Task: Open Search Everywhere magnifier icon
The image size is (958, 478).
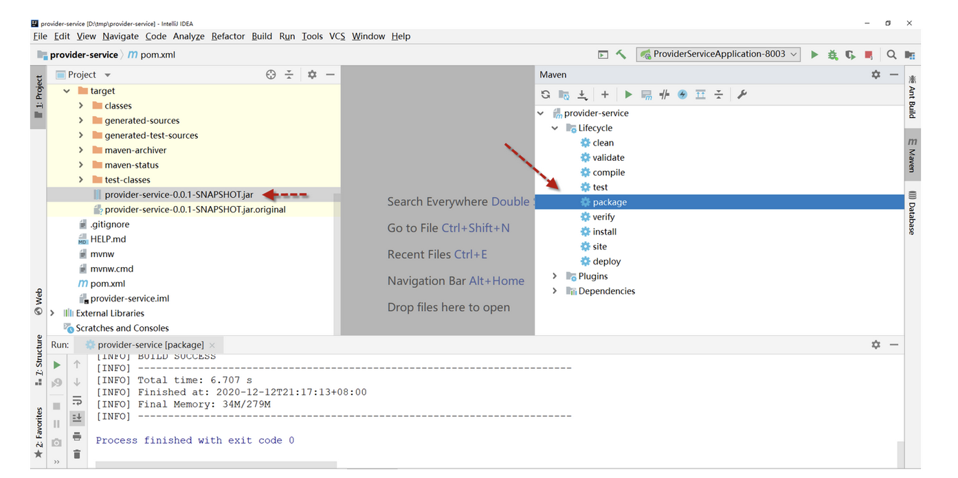Action: tap(891, 54)
